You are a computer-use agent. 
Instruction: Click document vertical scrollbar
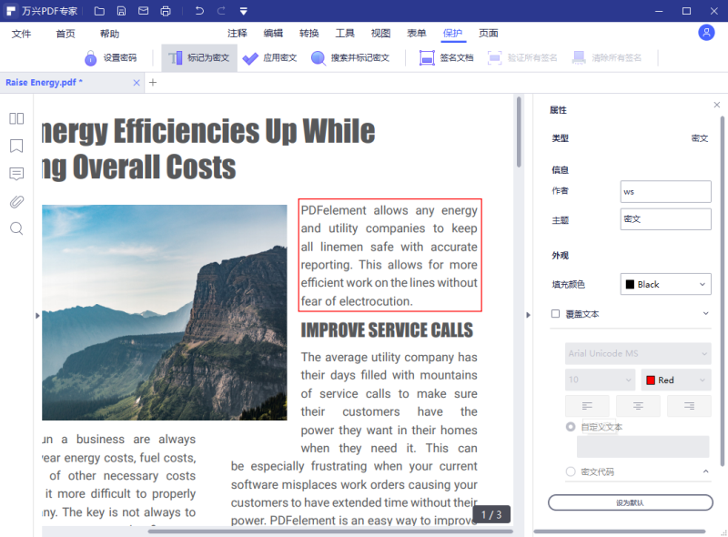tap(519, 131)
